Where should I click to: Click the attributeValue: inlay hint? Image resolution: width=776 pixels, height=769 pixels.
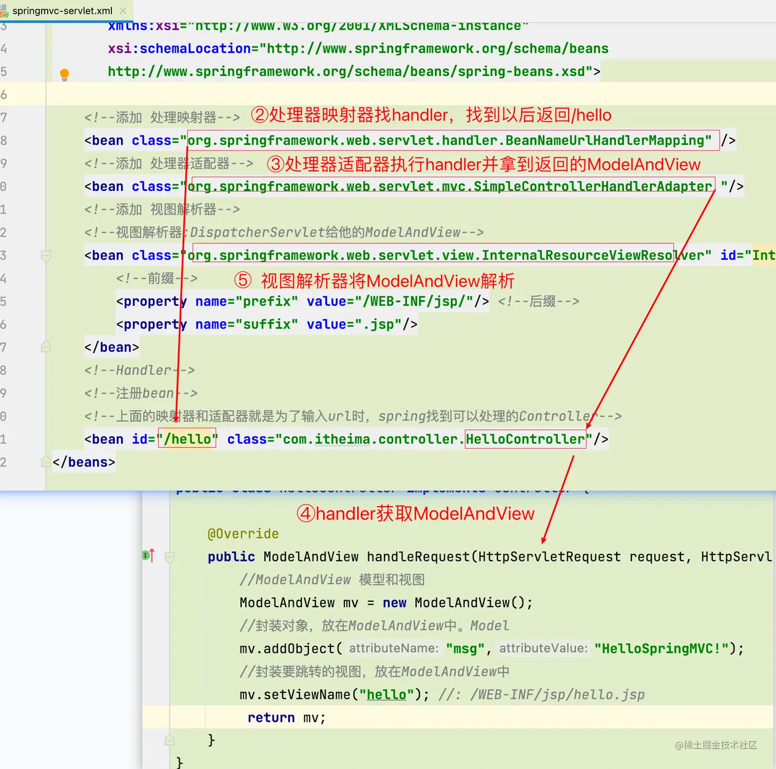click(543, 648)
